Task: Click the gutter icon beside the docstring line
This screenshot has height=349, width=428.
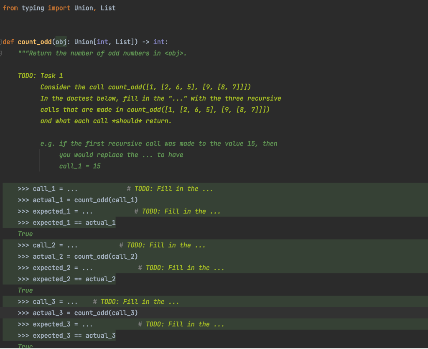Action: 2,53
